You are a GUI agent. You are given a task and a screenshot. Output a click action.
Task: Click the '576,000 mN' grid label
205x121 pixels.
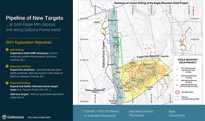[x=84, y=81]
